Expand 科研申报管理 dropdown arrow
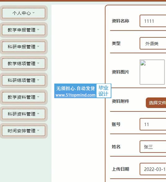Viewport: 166px width, 182px height. click(x=38, y=46)
